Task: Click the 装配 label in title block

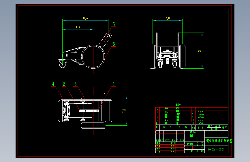Action: pos(193,132)
